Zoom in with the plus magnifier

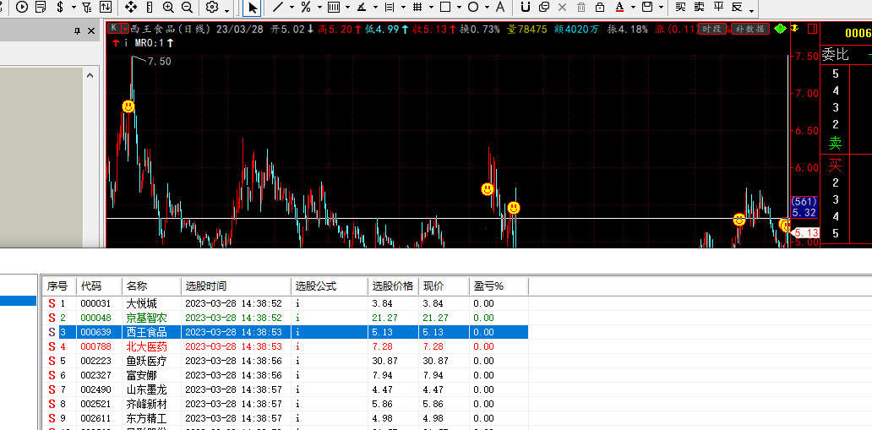click(x=168, y=8)
